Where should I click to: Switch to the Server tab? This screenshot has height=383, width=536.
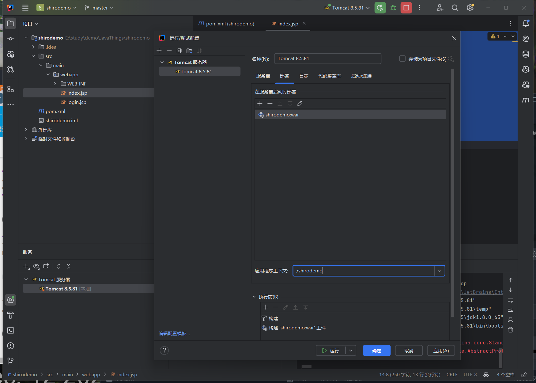263,76
